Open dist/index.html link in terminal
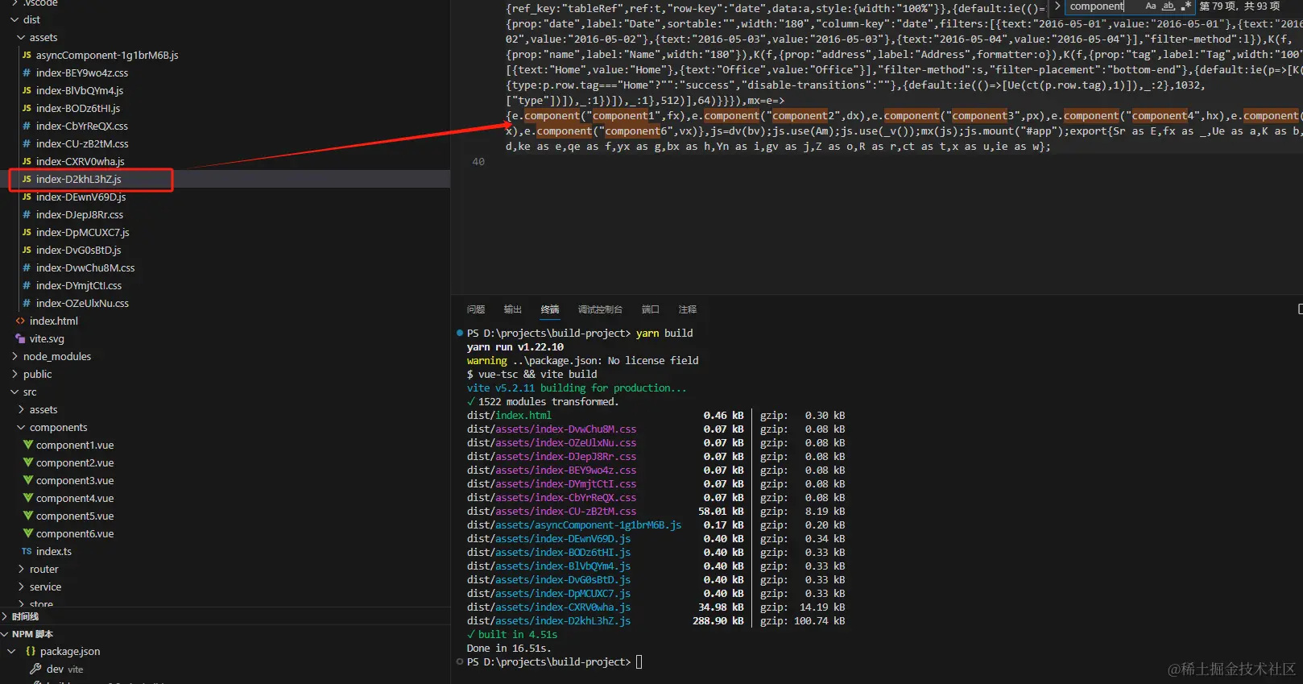Viewport: 1303px width, 684px height. pos(509,416)
